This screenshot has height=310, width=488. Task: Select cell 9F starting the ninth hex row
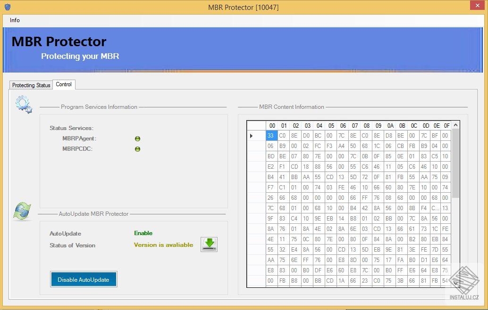pos(271,219)
